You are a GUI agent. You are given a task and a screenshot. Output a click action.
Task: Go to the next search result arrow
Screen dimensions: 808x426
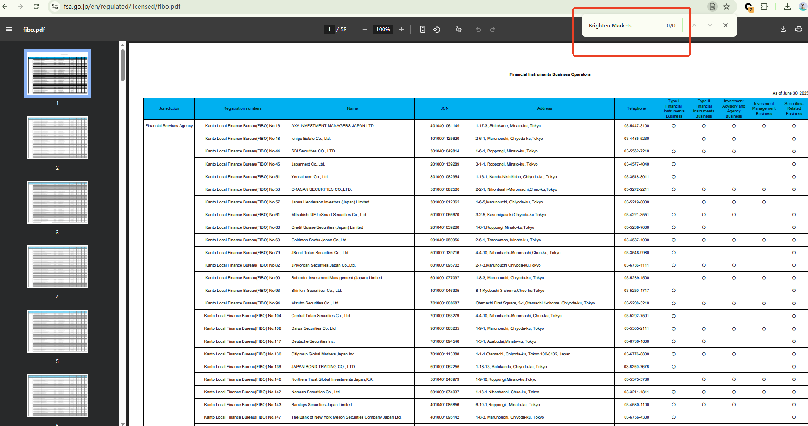click(x=710, y=25)
